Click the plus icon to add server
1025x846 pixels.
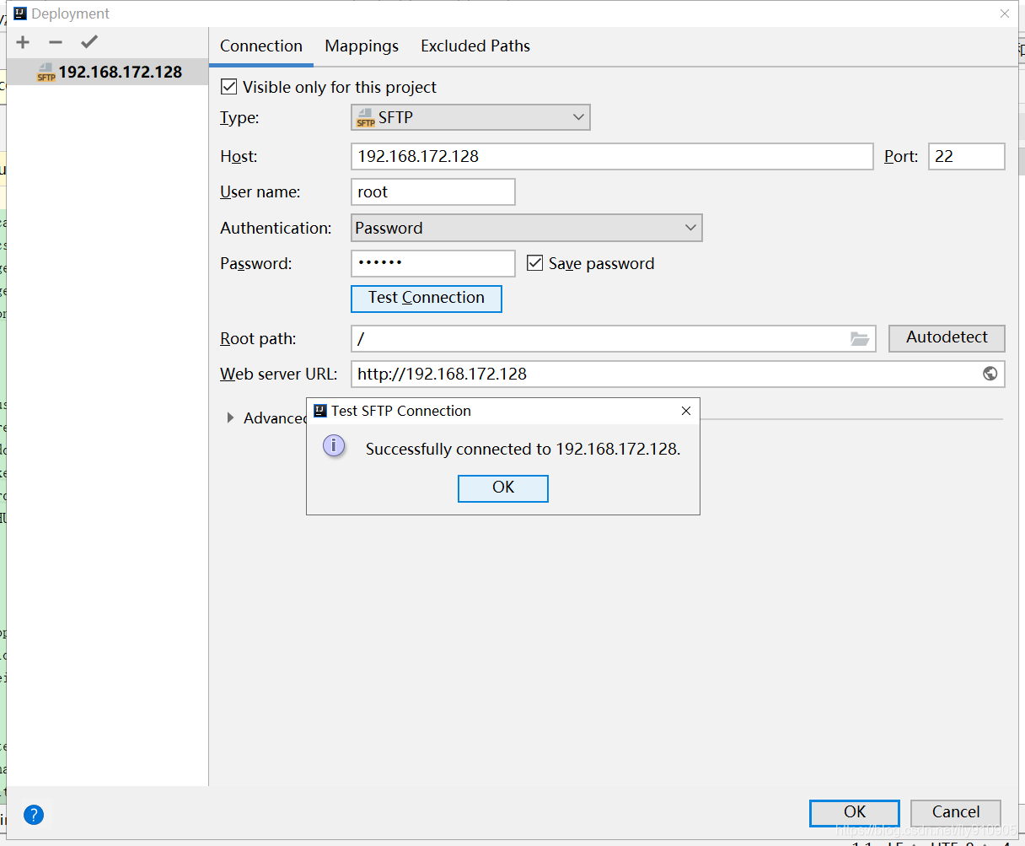pyautogui.click(x=23, y=42)
